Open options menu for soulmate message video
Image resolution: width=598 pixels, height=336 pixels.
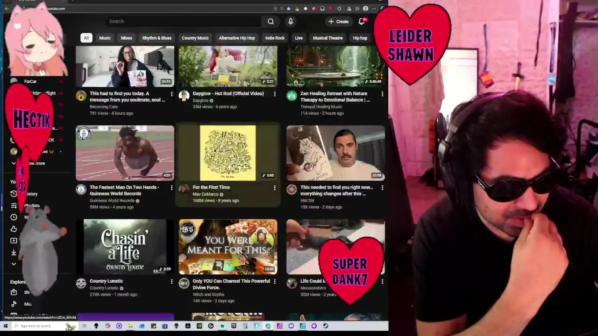[171, 94]
